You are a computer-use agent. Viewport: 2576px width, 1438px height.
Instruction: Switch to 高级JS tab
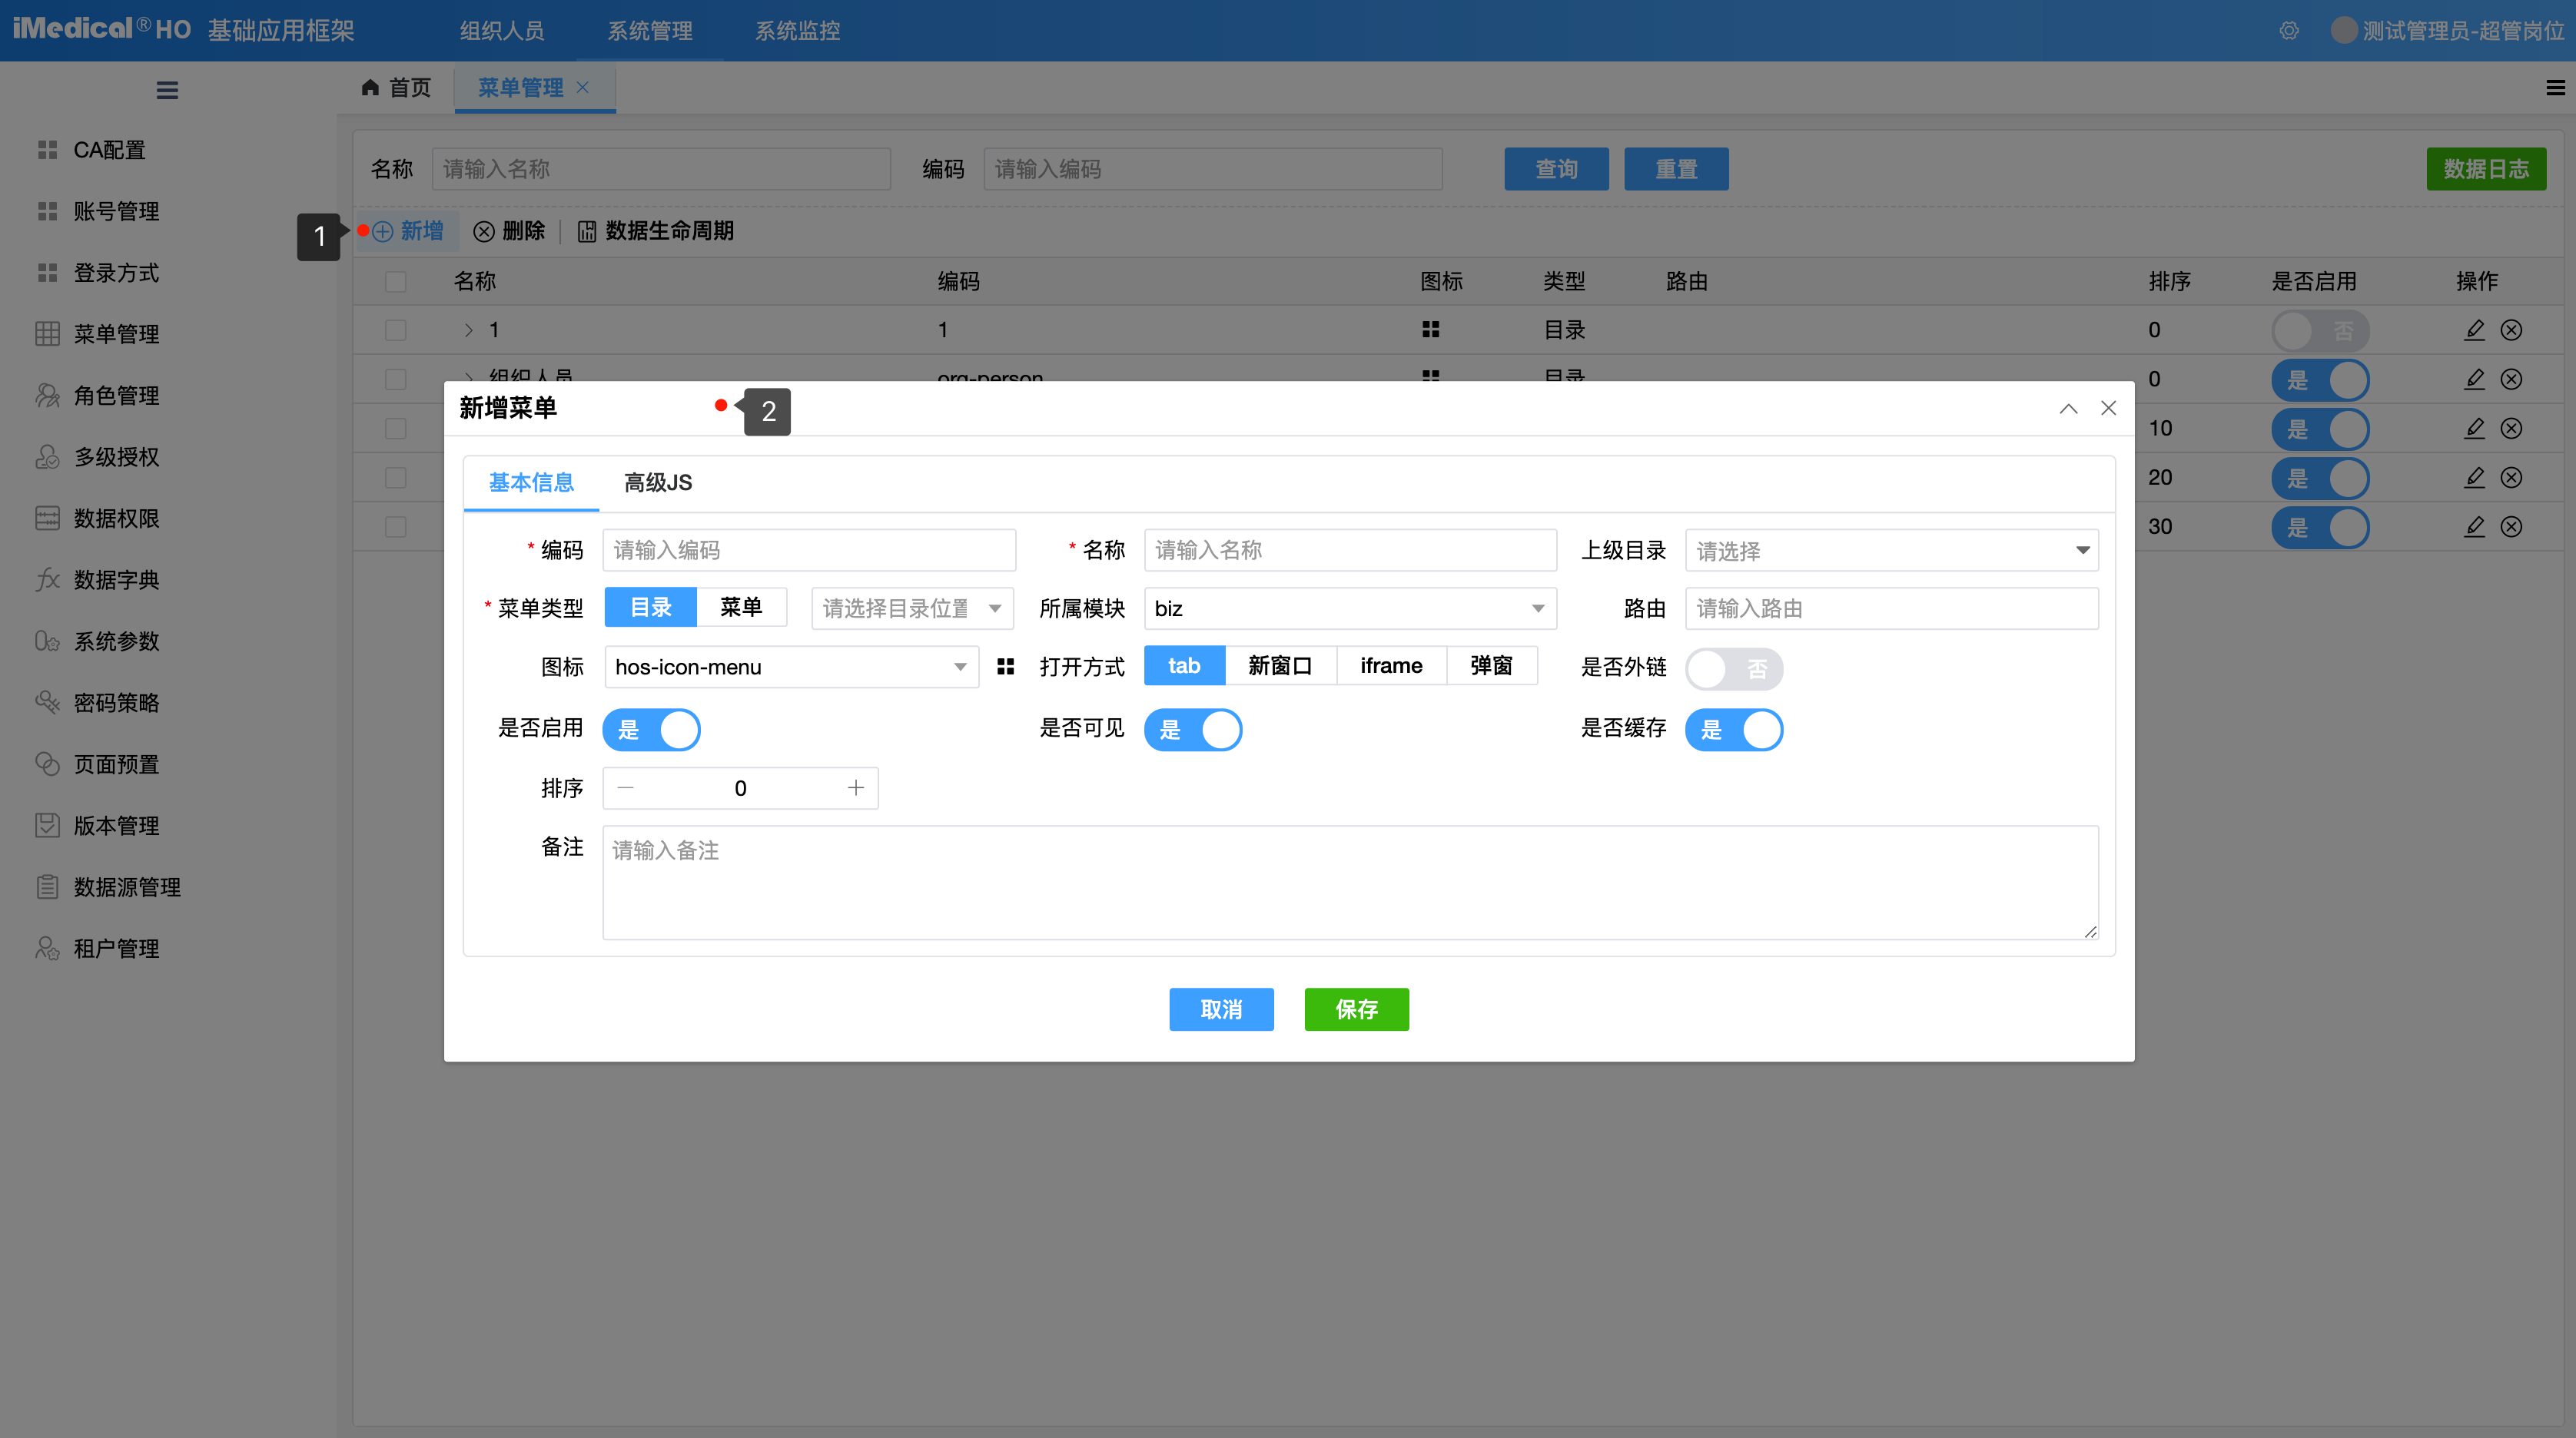tap(658, 482)
